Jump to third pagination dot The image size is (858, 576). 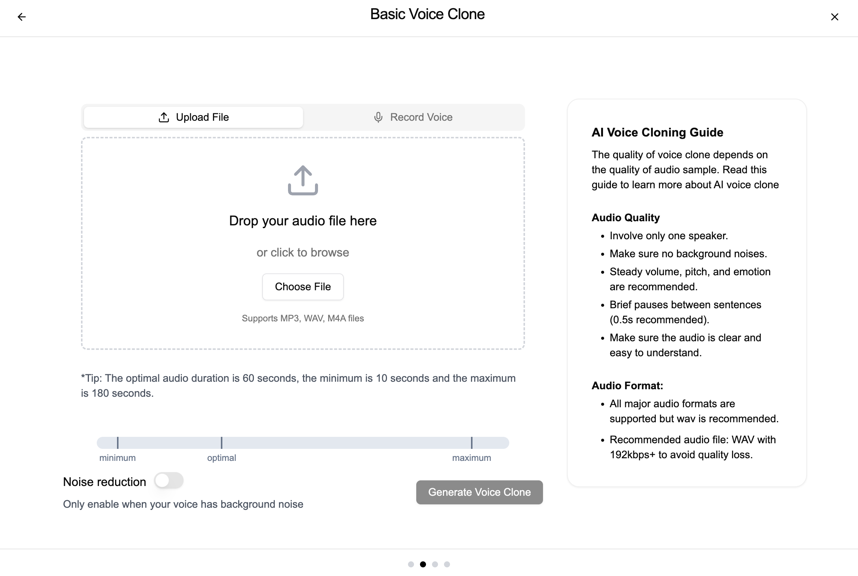point(435,564)
